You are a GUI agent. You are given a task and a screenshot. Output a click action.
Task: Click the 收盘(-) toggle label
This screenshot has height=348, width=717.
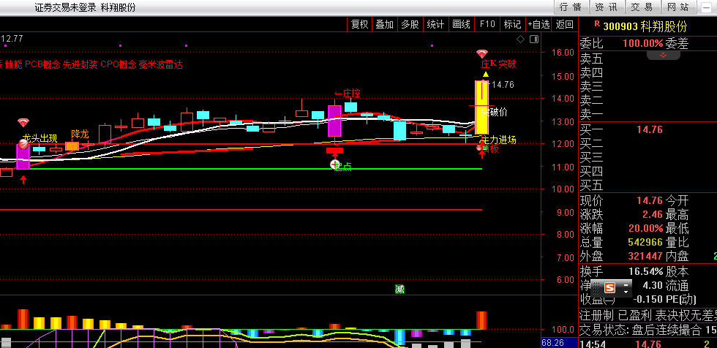tap(597, 299)
